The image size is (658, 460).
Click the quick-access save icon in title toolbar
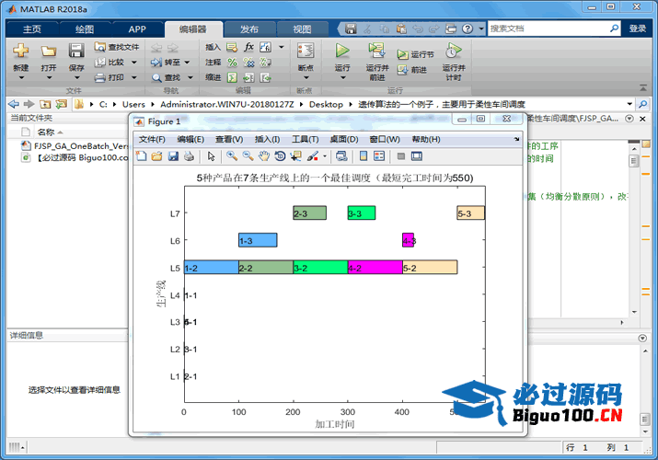[x=351, y=29]
